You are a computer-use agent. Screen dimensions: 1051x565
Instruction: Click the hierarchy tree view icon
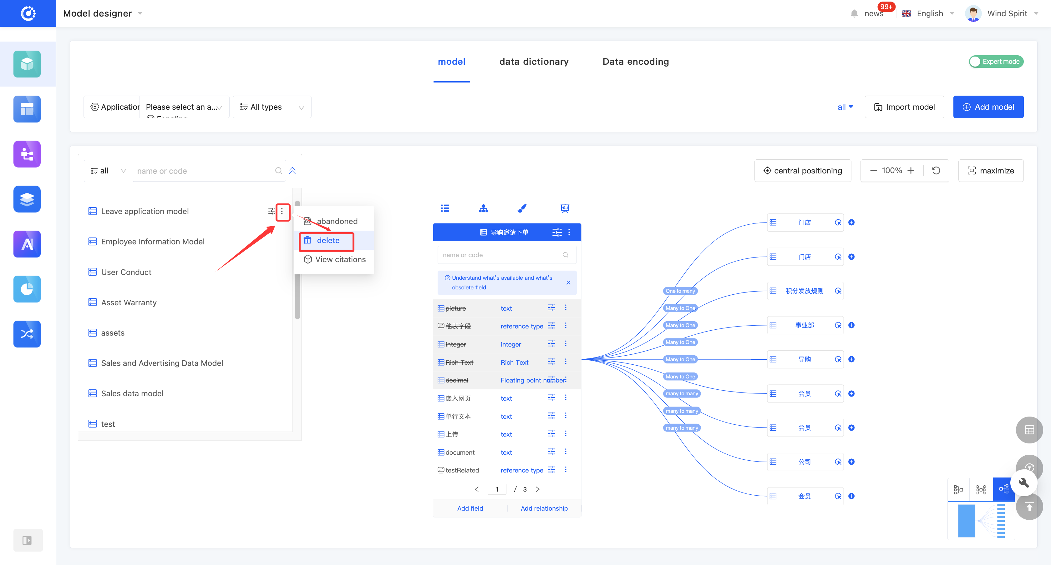tap(484, 208)
